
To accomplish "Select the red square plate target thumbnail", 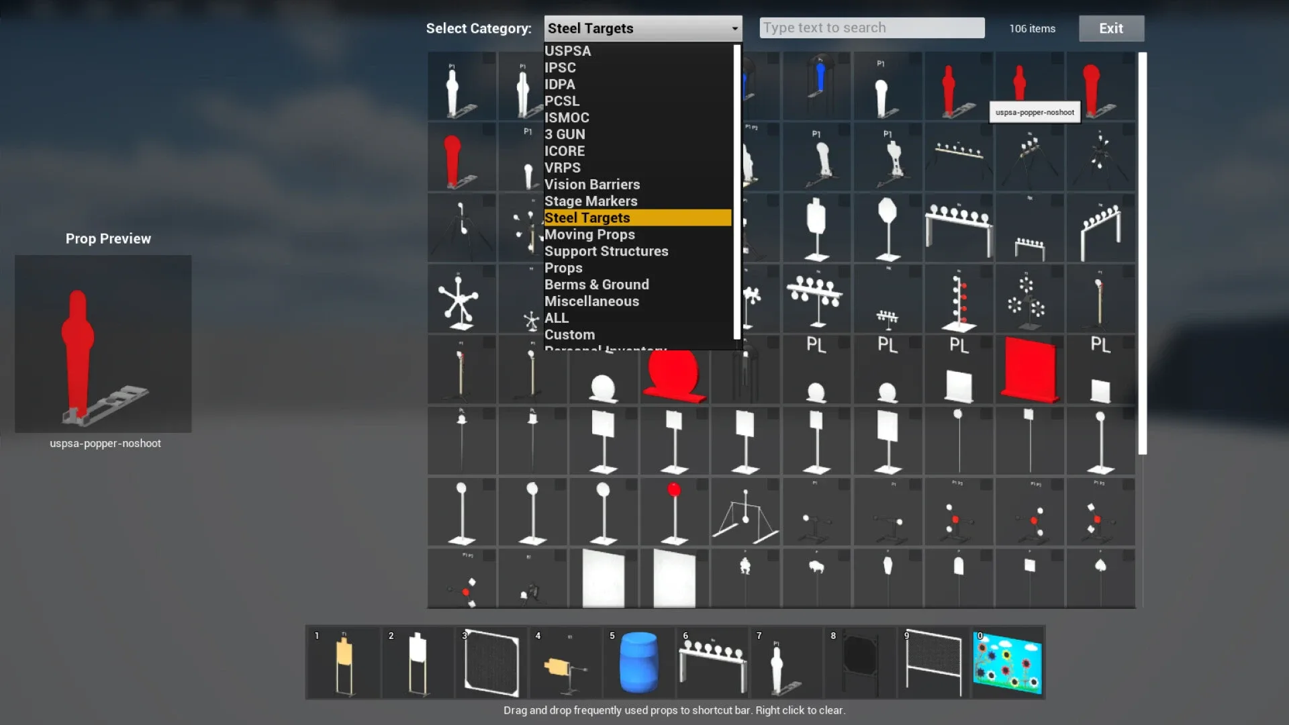I will click(x=1029, y=370).
